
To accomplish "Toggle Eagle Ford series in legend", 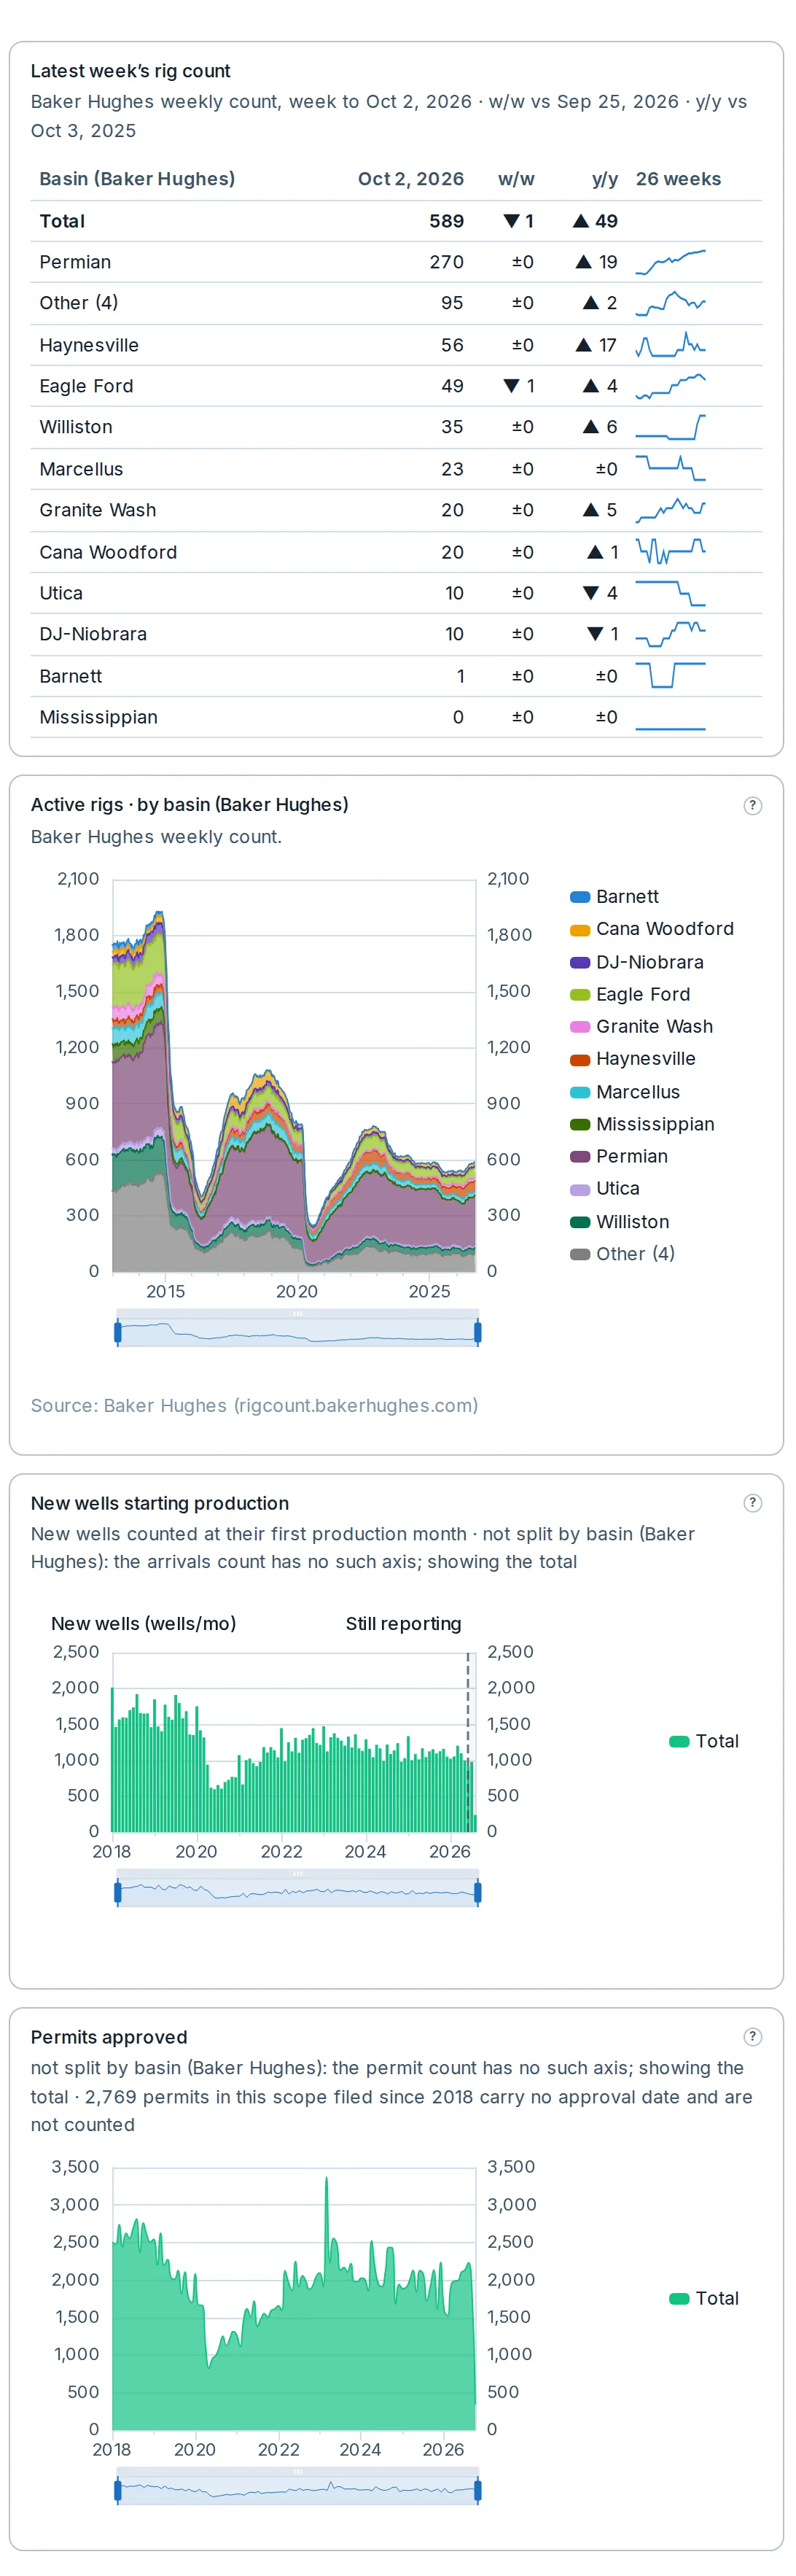I will pyautogui.click(x=629, y=995).
